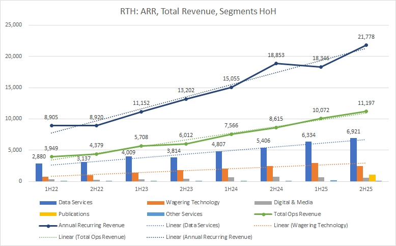Select the Linear (Wagering Technology) legend entry
The image size is (396, 246).
[310, 225]
